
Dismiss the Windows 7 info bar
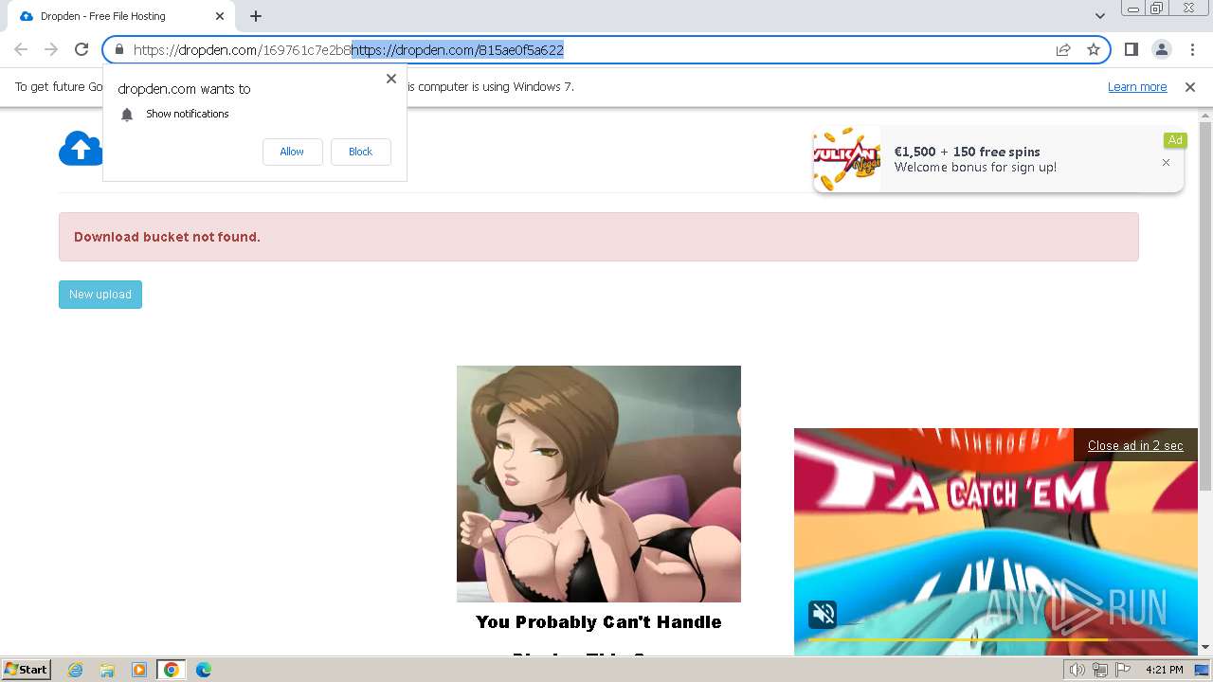pyautogui.click(x=1190, y=86)
